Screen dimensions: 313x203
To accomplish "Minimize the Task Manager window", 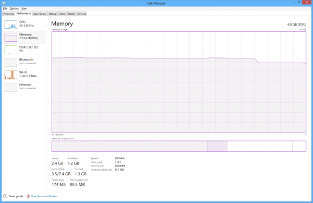I will [x=294, y=3].
